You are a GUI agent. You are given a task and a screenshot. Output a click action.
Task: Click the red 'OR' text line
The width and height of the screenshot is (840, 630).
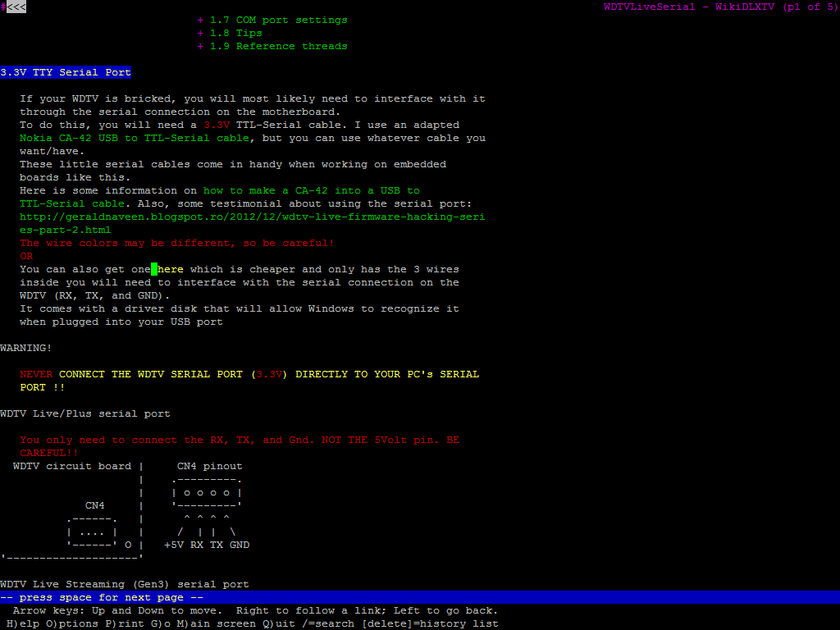[26, 256]
